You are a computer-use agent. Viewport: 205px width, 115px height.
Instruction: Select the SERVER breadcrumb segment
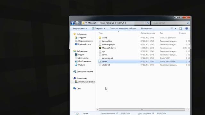click(120, 23)
